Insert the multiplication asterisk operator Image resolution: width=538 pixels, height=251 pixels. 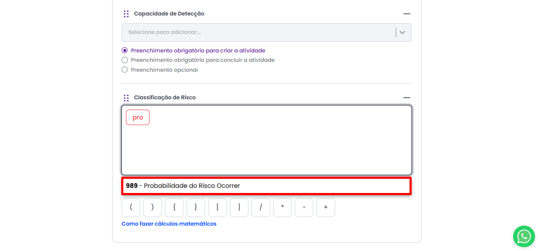tap(282, 208)
